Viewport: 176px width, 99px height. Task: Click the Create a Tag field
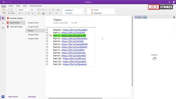(x=141, y=17)
